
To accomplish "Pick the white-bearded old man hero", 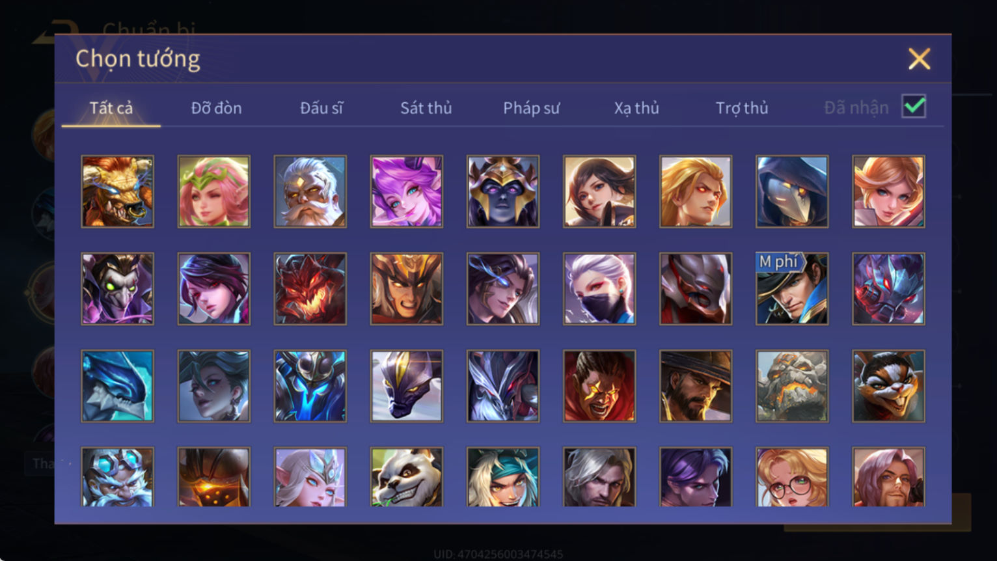I will click(x=310, y=191).
